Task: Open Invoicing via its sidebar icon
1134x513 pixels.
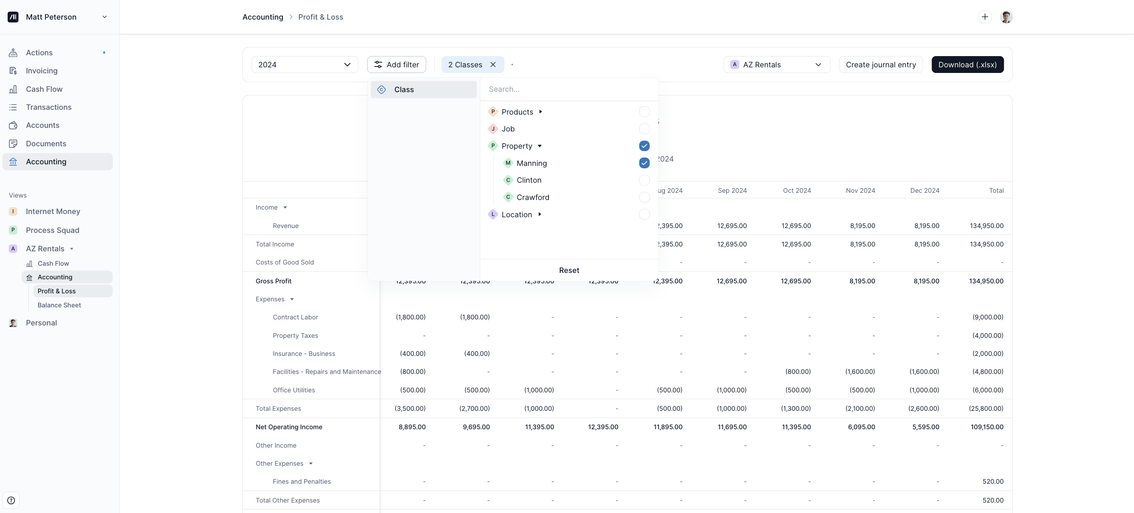Action: point(13,71)
